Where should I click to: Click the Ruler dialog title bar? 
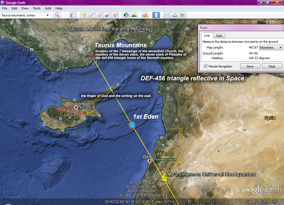pyautogui.click(x=241, y=28)
